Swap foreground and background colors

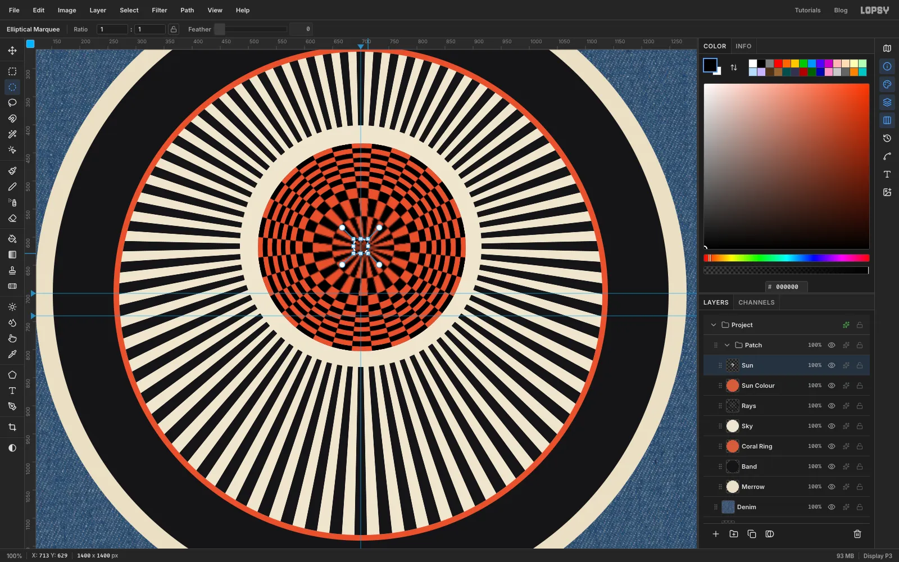coord(734,67)
